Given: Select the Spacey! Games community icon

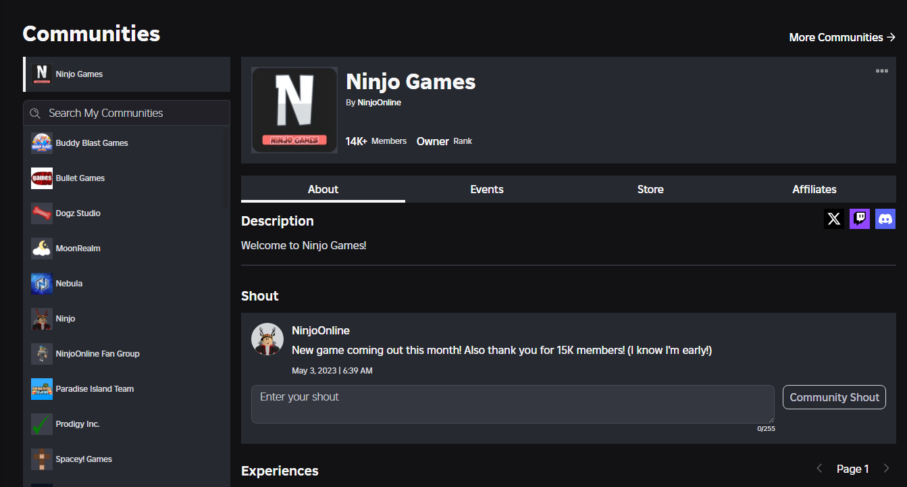Looking at the screenshot, I should [x=41, y=459].
